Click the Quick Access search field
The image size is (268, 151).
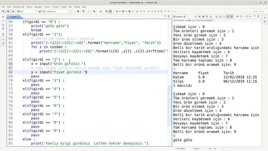tap(258, 11)
